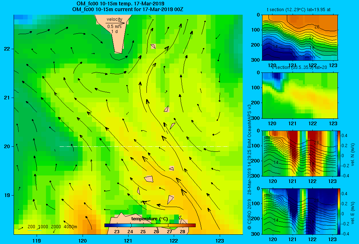Click the 't section (12..29°C) lat=19.95' title
This screenshot has width=359, height=244.
tap(299, 10)
